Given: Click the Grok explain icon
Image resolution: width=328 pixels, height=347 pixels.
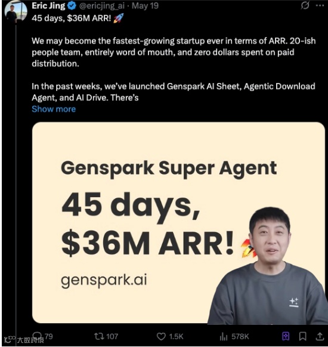Looking at the screenshot, I should click(305, 5).
